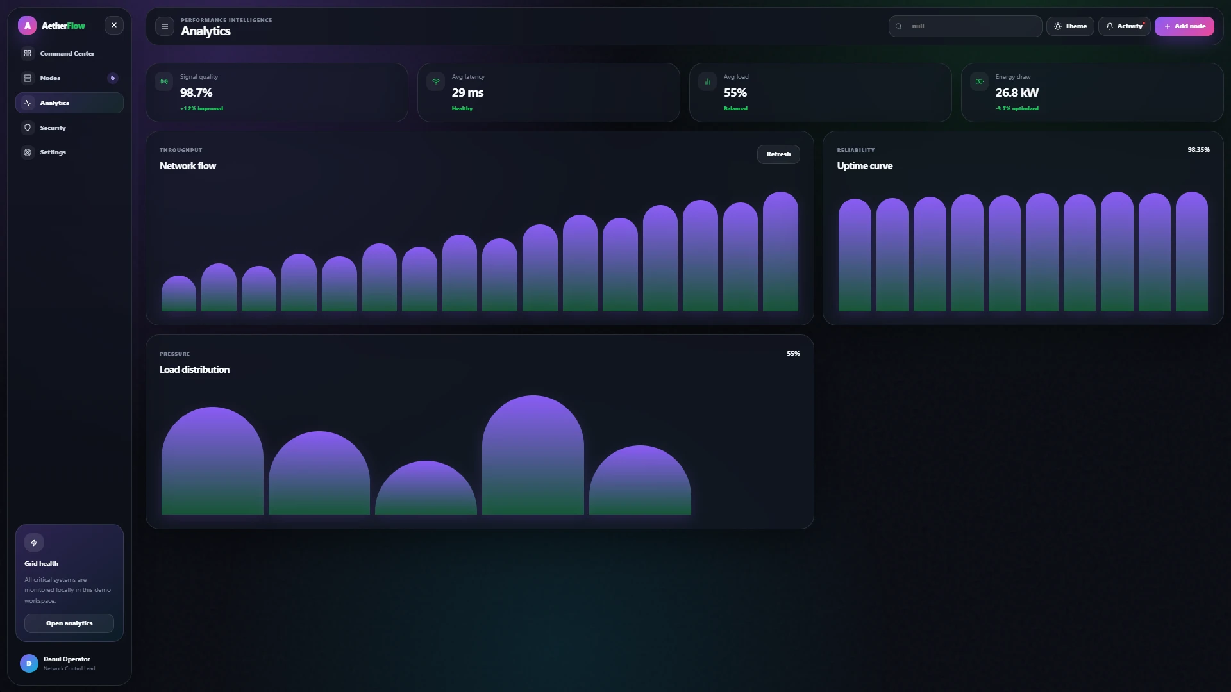Click the 98.35% reliability value
The image size is (1231, 692).
coord(1198,150)
